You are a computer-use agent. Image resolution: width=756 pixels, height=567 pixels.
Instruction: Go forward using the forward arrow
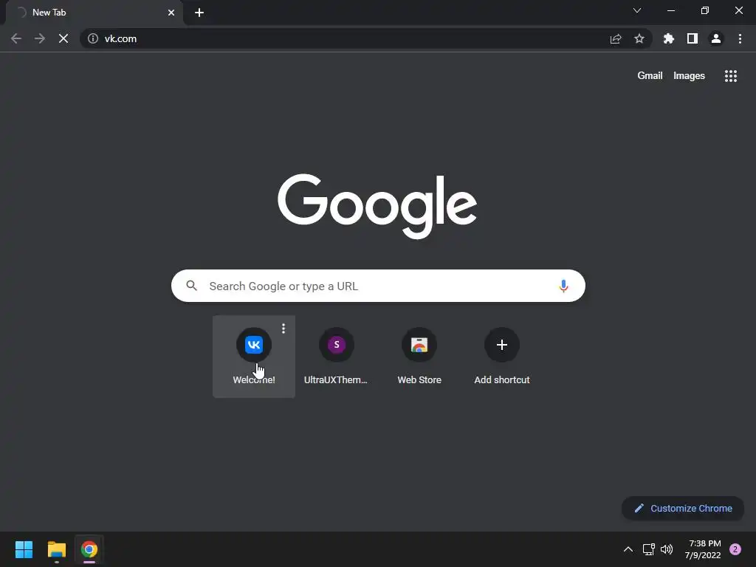[x=40, y=38]
